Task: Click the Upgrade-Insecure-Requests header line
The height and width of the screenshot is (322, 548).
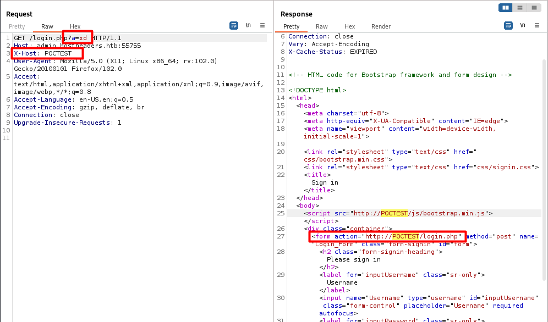Action: [x=68, y=123]
